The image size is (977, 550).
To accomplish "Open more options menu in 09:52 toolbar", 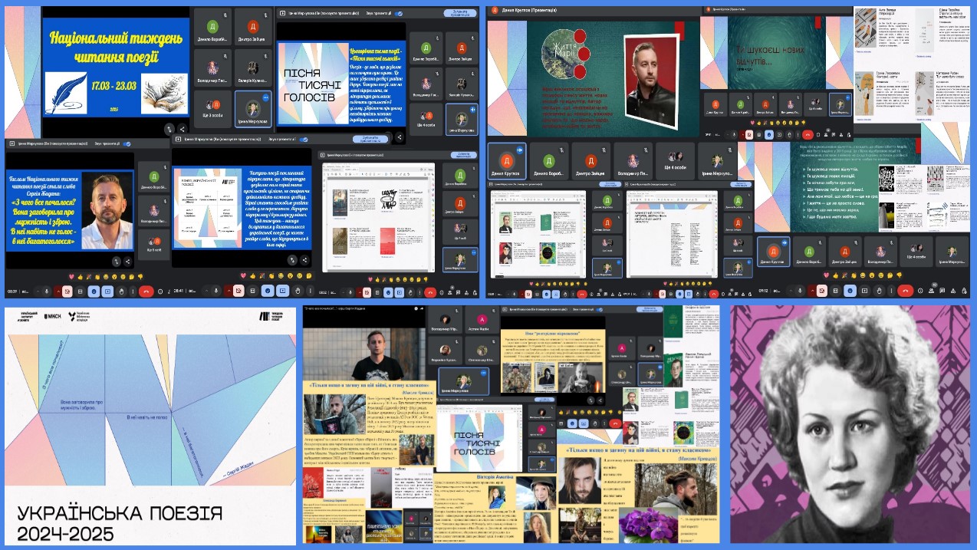I will (891, 291).
